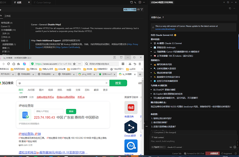Collapse the 功能 (8) settings category
This screenshot has width=239, height=157.
point(5,41)
